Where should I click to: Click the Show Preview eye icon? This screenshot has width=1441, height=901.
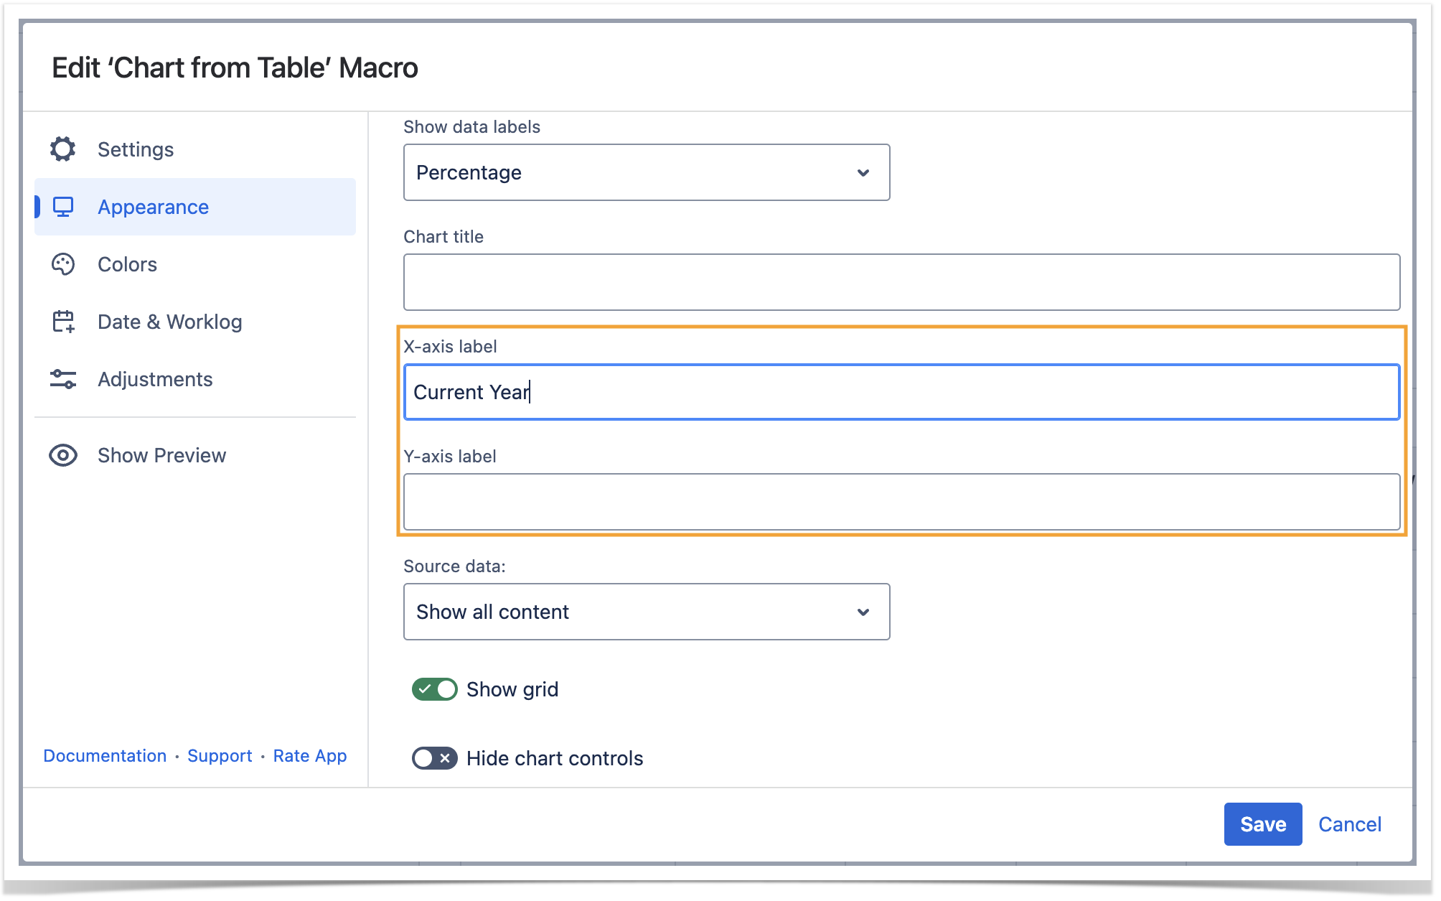(63, 455)
